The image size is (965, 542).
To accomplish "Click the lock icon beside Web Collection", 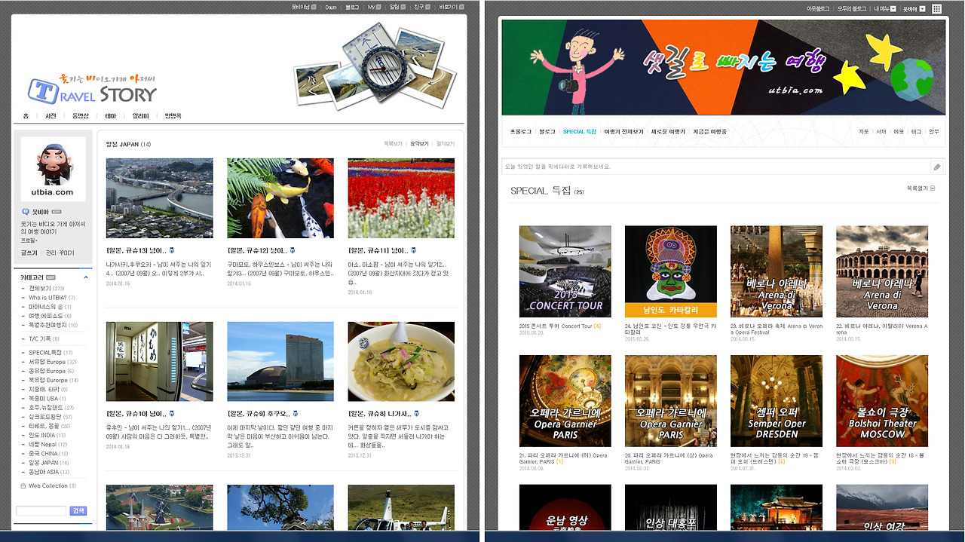I will click(23, 485).
